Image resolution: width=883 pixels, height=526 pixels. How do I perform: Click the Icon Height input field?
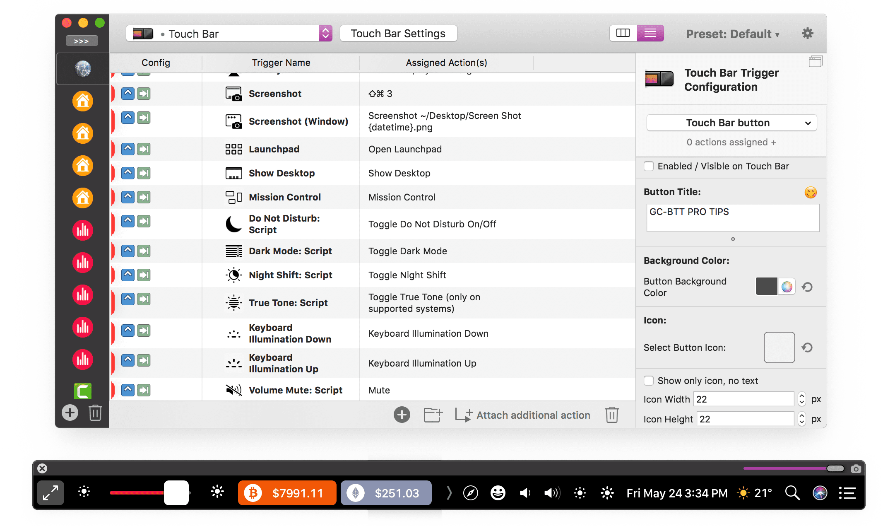[x=746, y=419]
